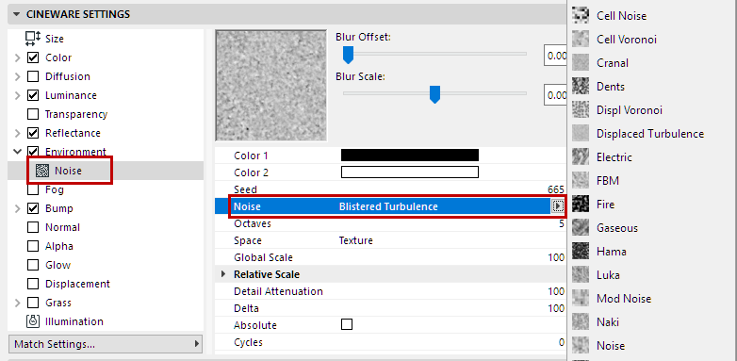Select the Hama noise icon

[581, 251]
